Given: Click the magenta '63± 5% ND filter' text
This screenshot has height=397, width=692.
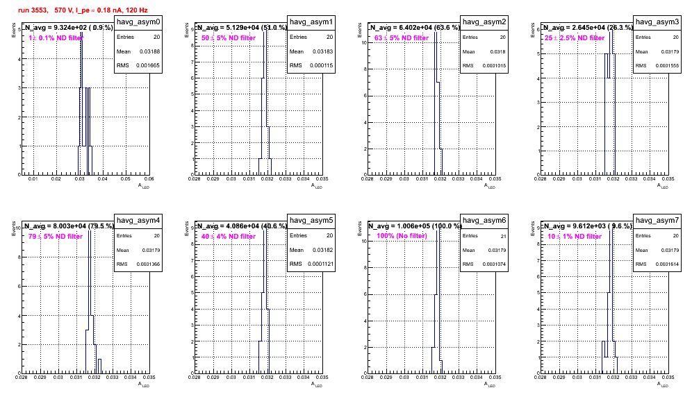Looking at the screenshot, I should click(402, 38).
